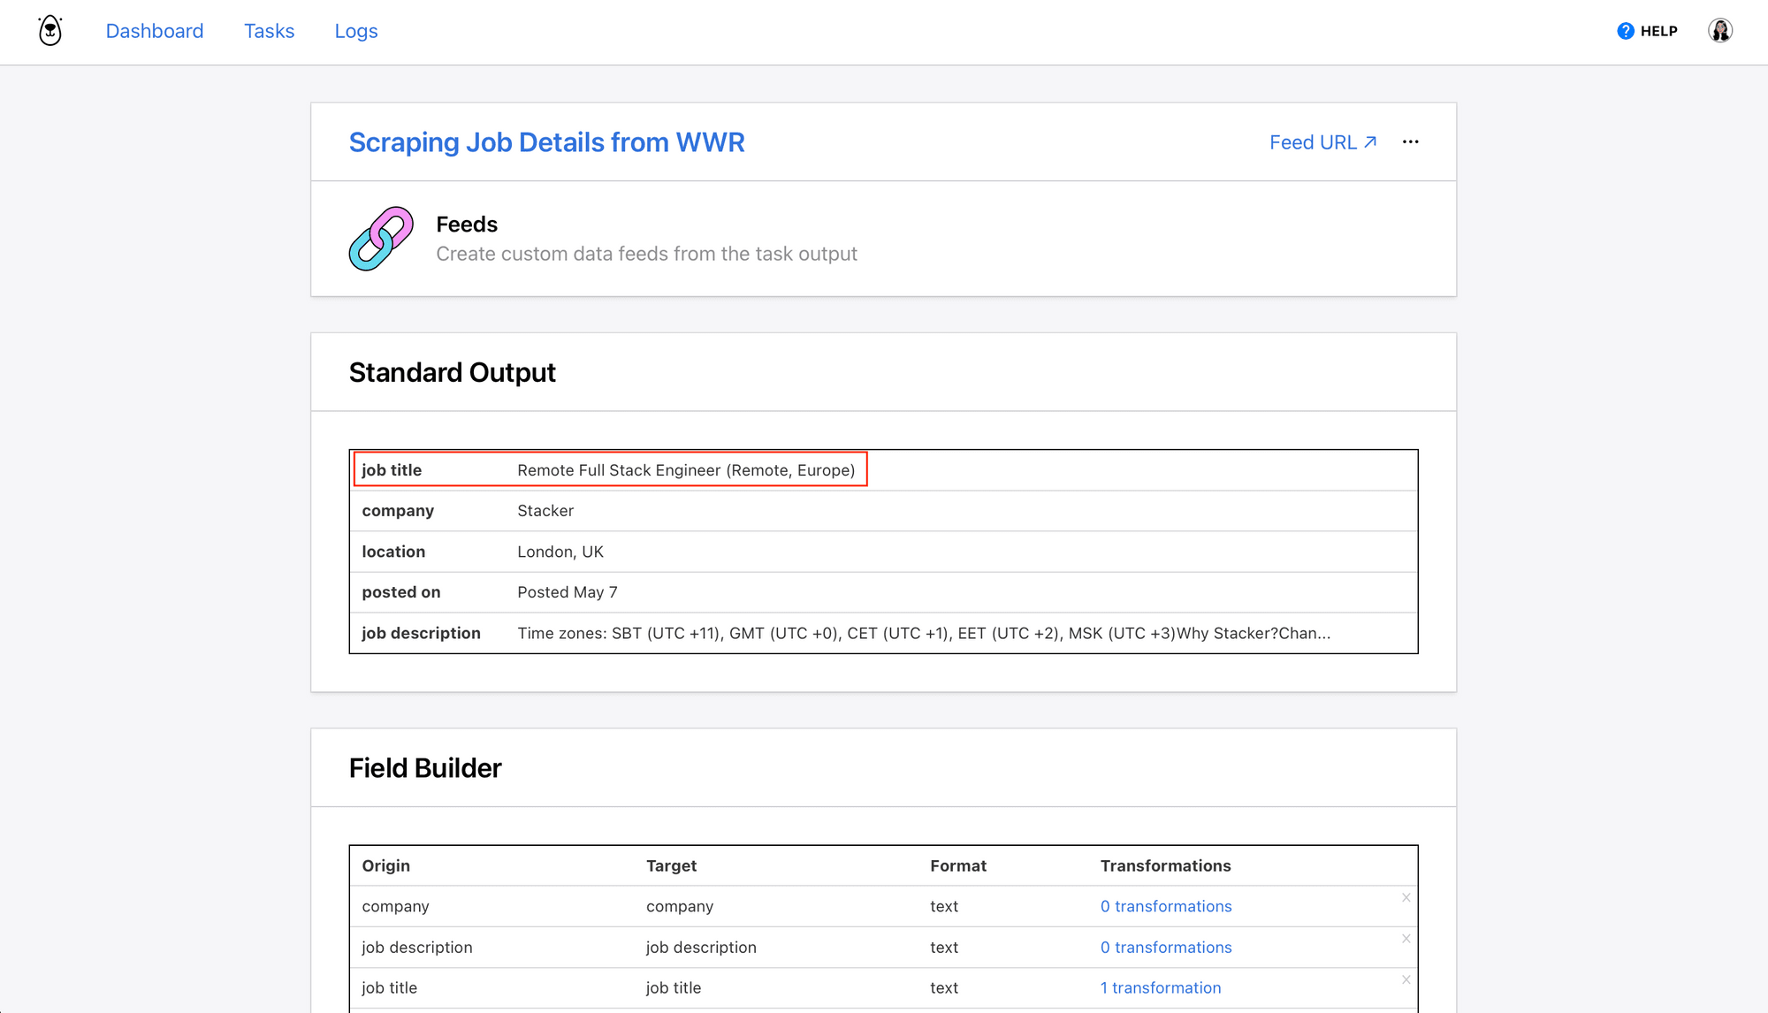Remove the company field row with its X icon

pyautogui.click(x=1406, y=897)
